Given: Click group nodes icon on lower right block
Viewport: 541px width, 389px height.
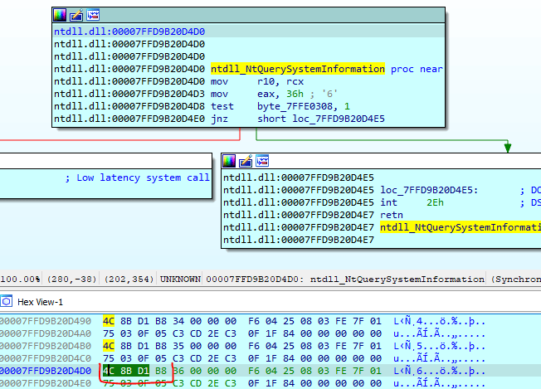Looking at the screenshot, I should pyautogui.click(x=261, y=160).
